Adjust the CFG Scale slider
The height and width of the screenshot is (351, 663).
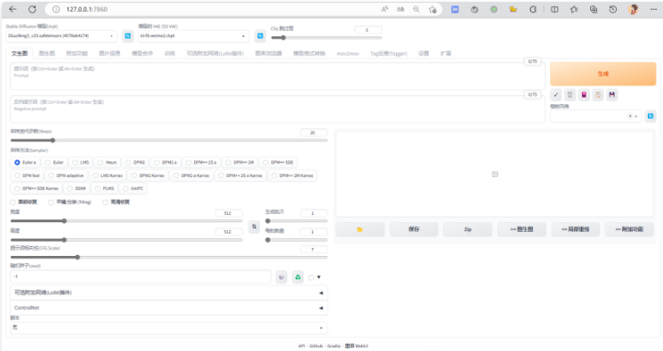pos(169,257)
